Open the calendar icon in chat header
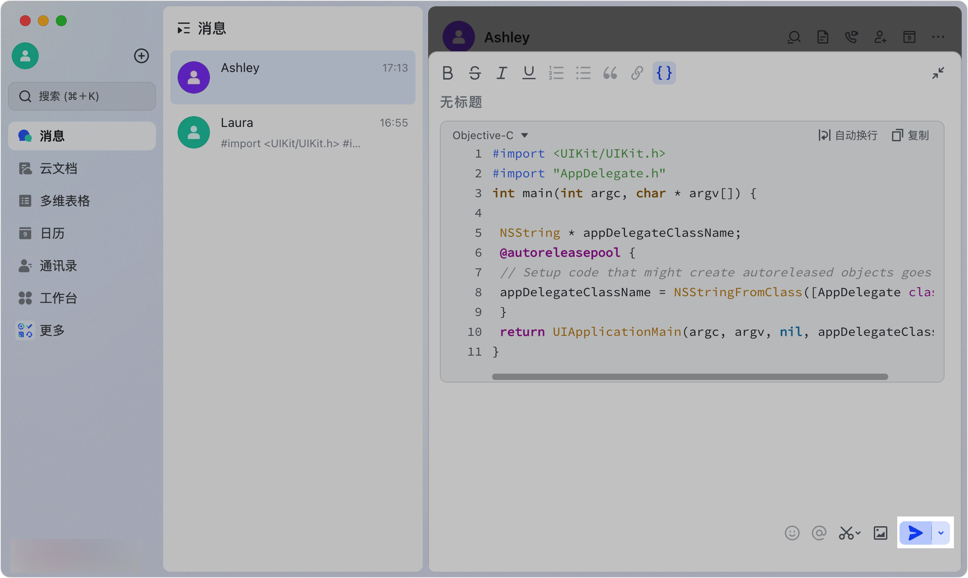The width and height of the screenshot is (968, 578). 909,37
